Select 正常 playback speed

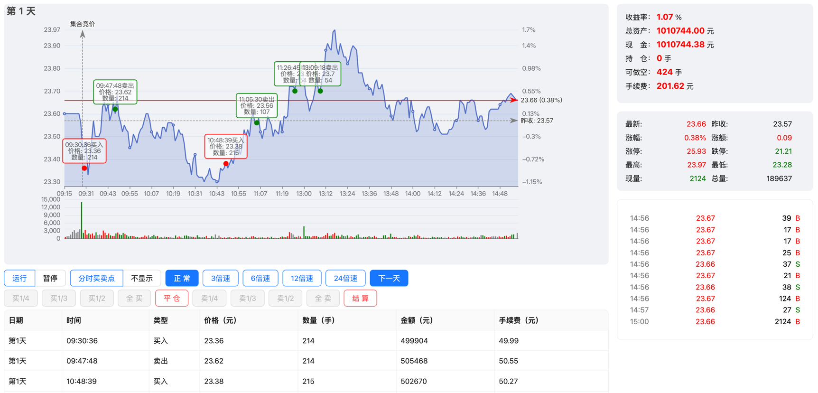point(182,278)
